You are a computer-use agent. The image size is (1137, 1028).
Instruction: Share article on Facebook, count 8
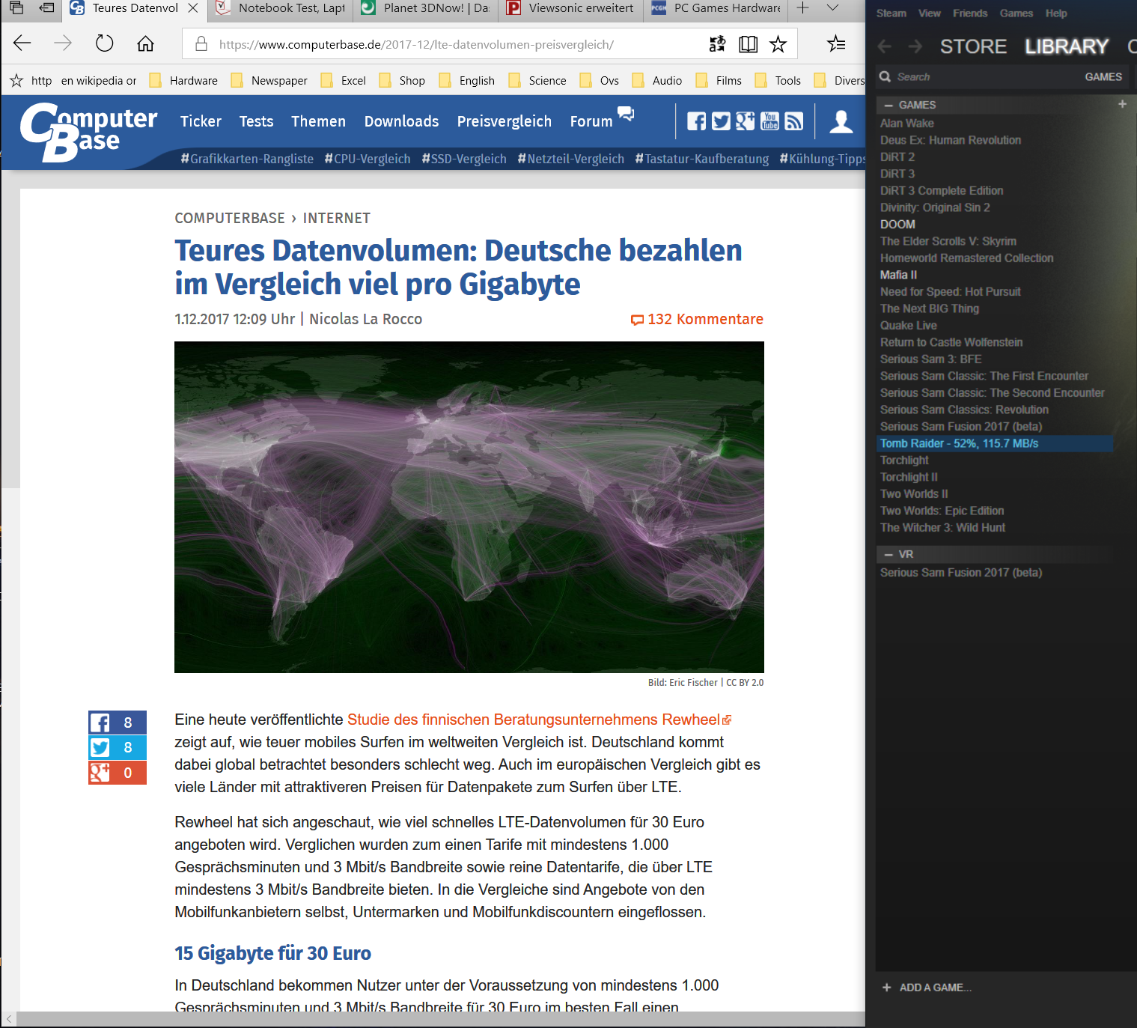coord(118,723)
